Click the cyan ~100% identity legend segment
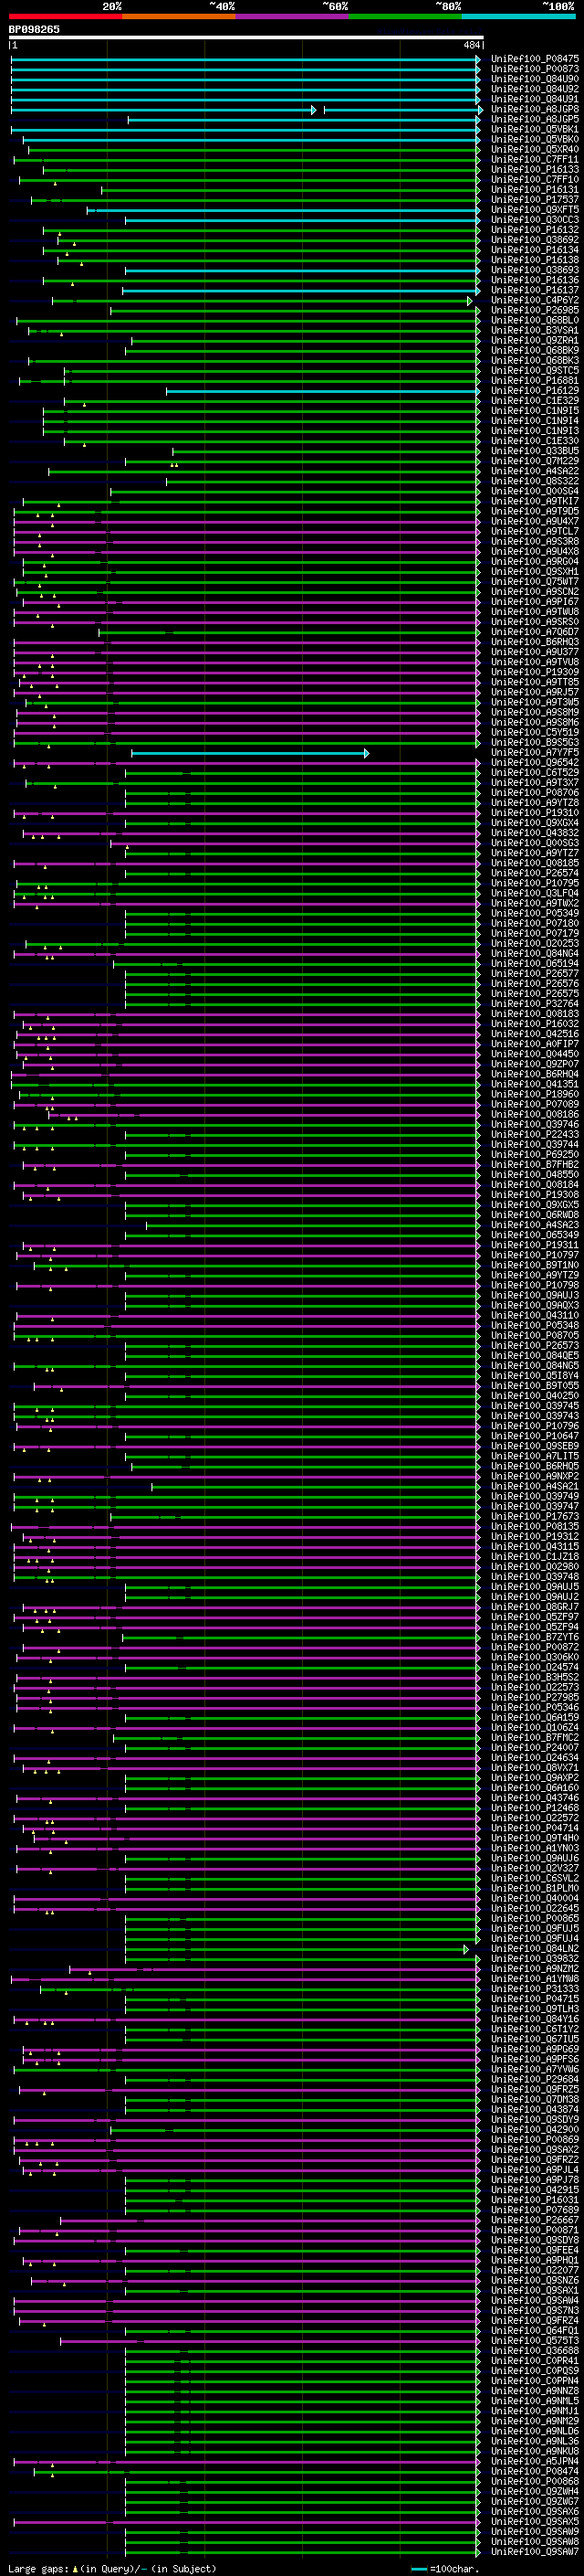Screen dimensions: 584x2576 click(x=519, y=16)
